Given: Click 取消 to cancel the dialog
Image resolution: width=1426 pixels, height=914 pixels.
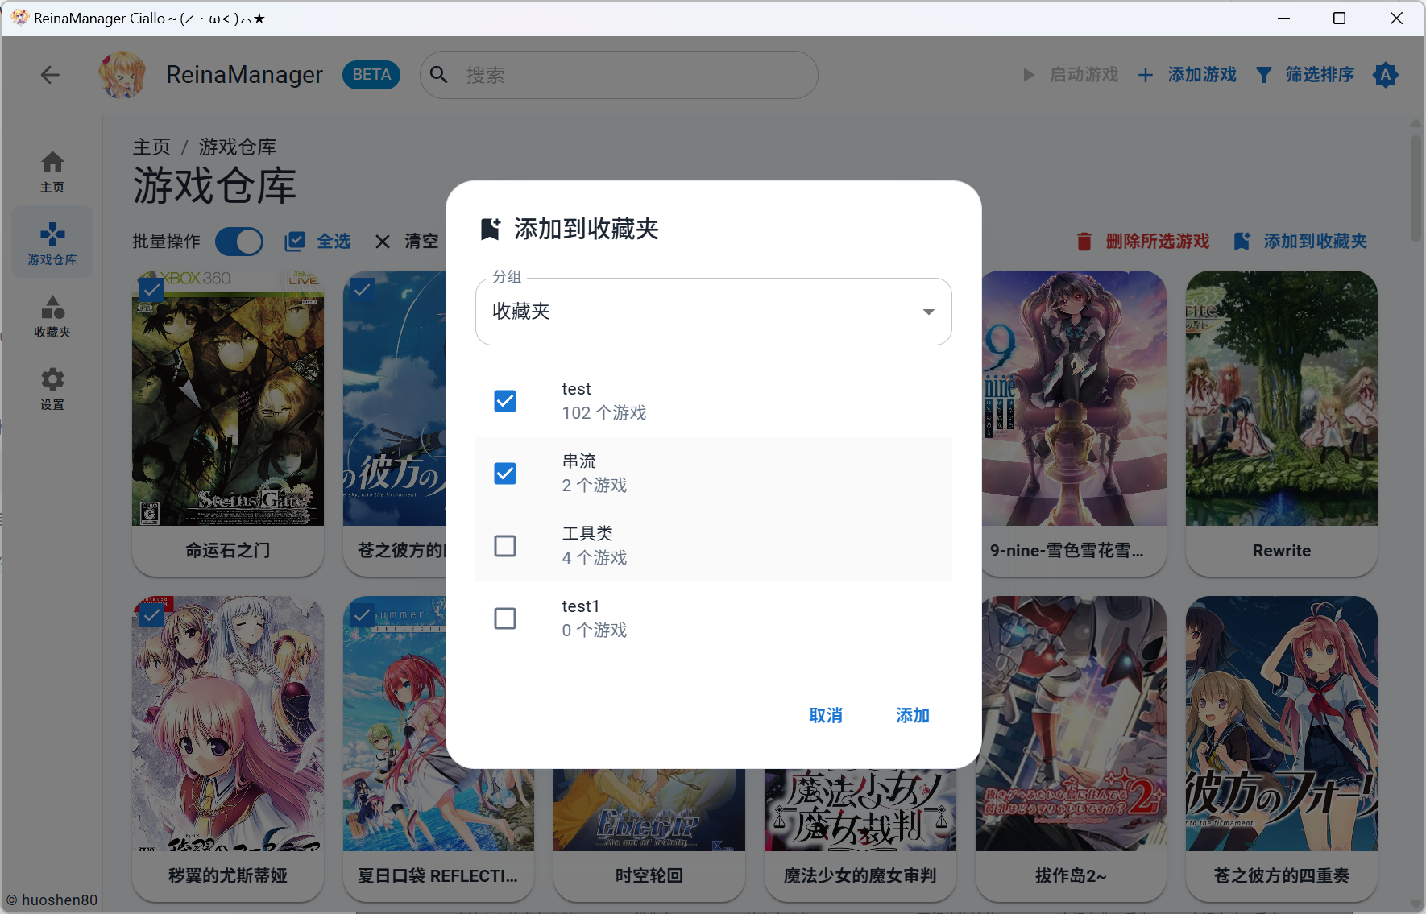Looking at the screenshot, I should [826, 715].
